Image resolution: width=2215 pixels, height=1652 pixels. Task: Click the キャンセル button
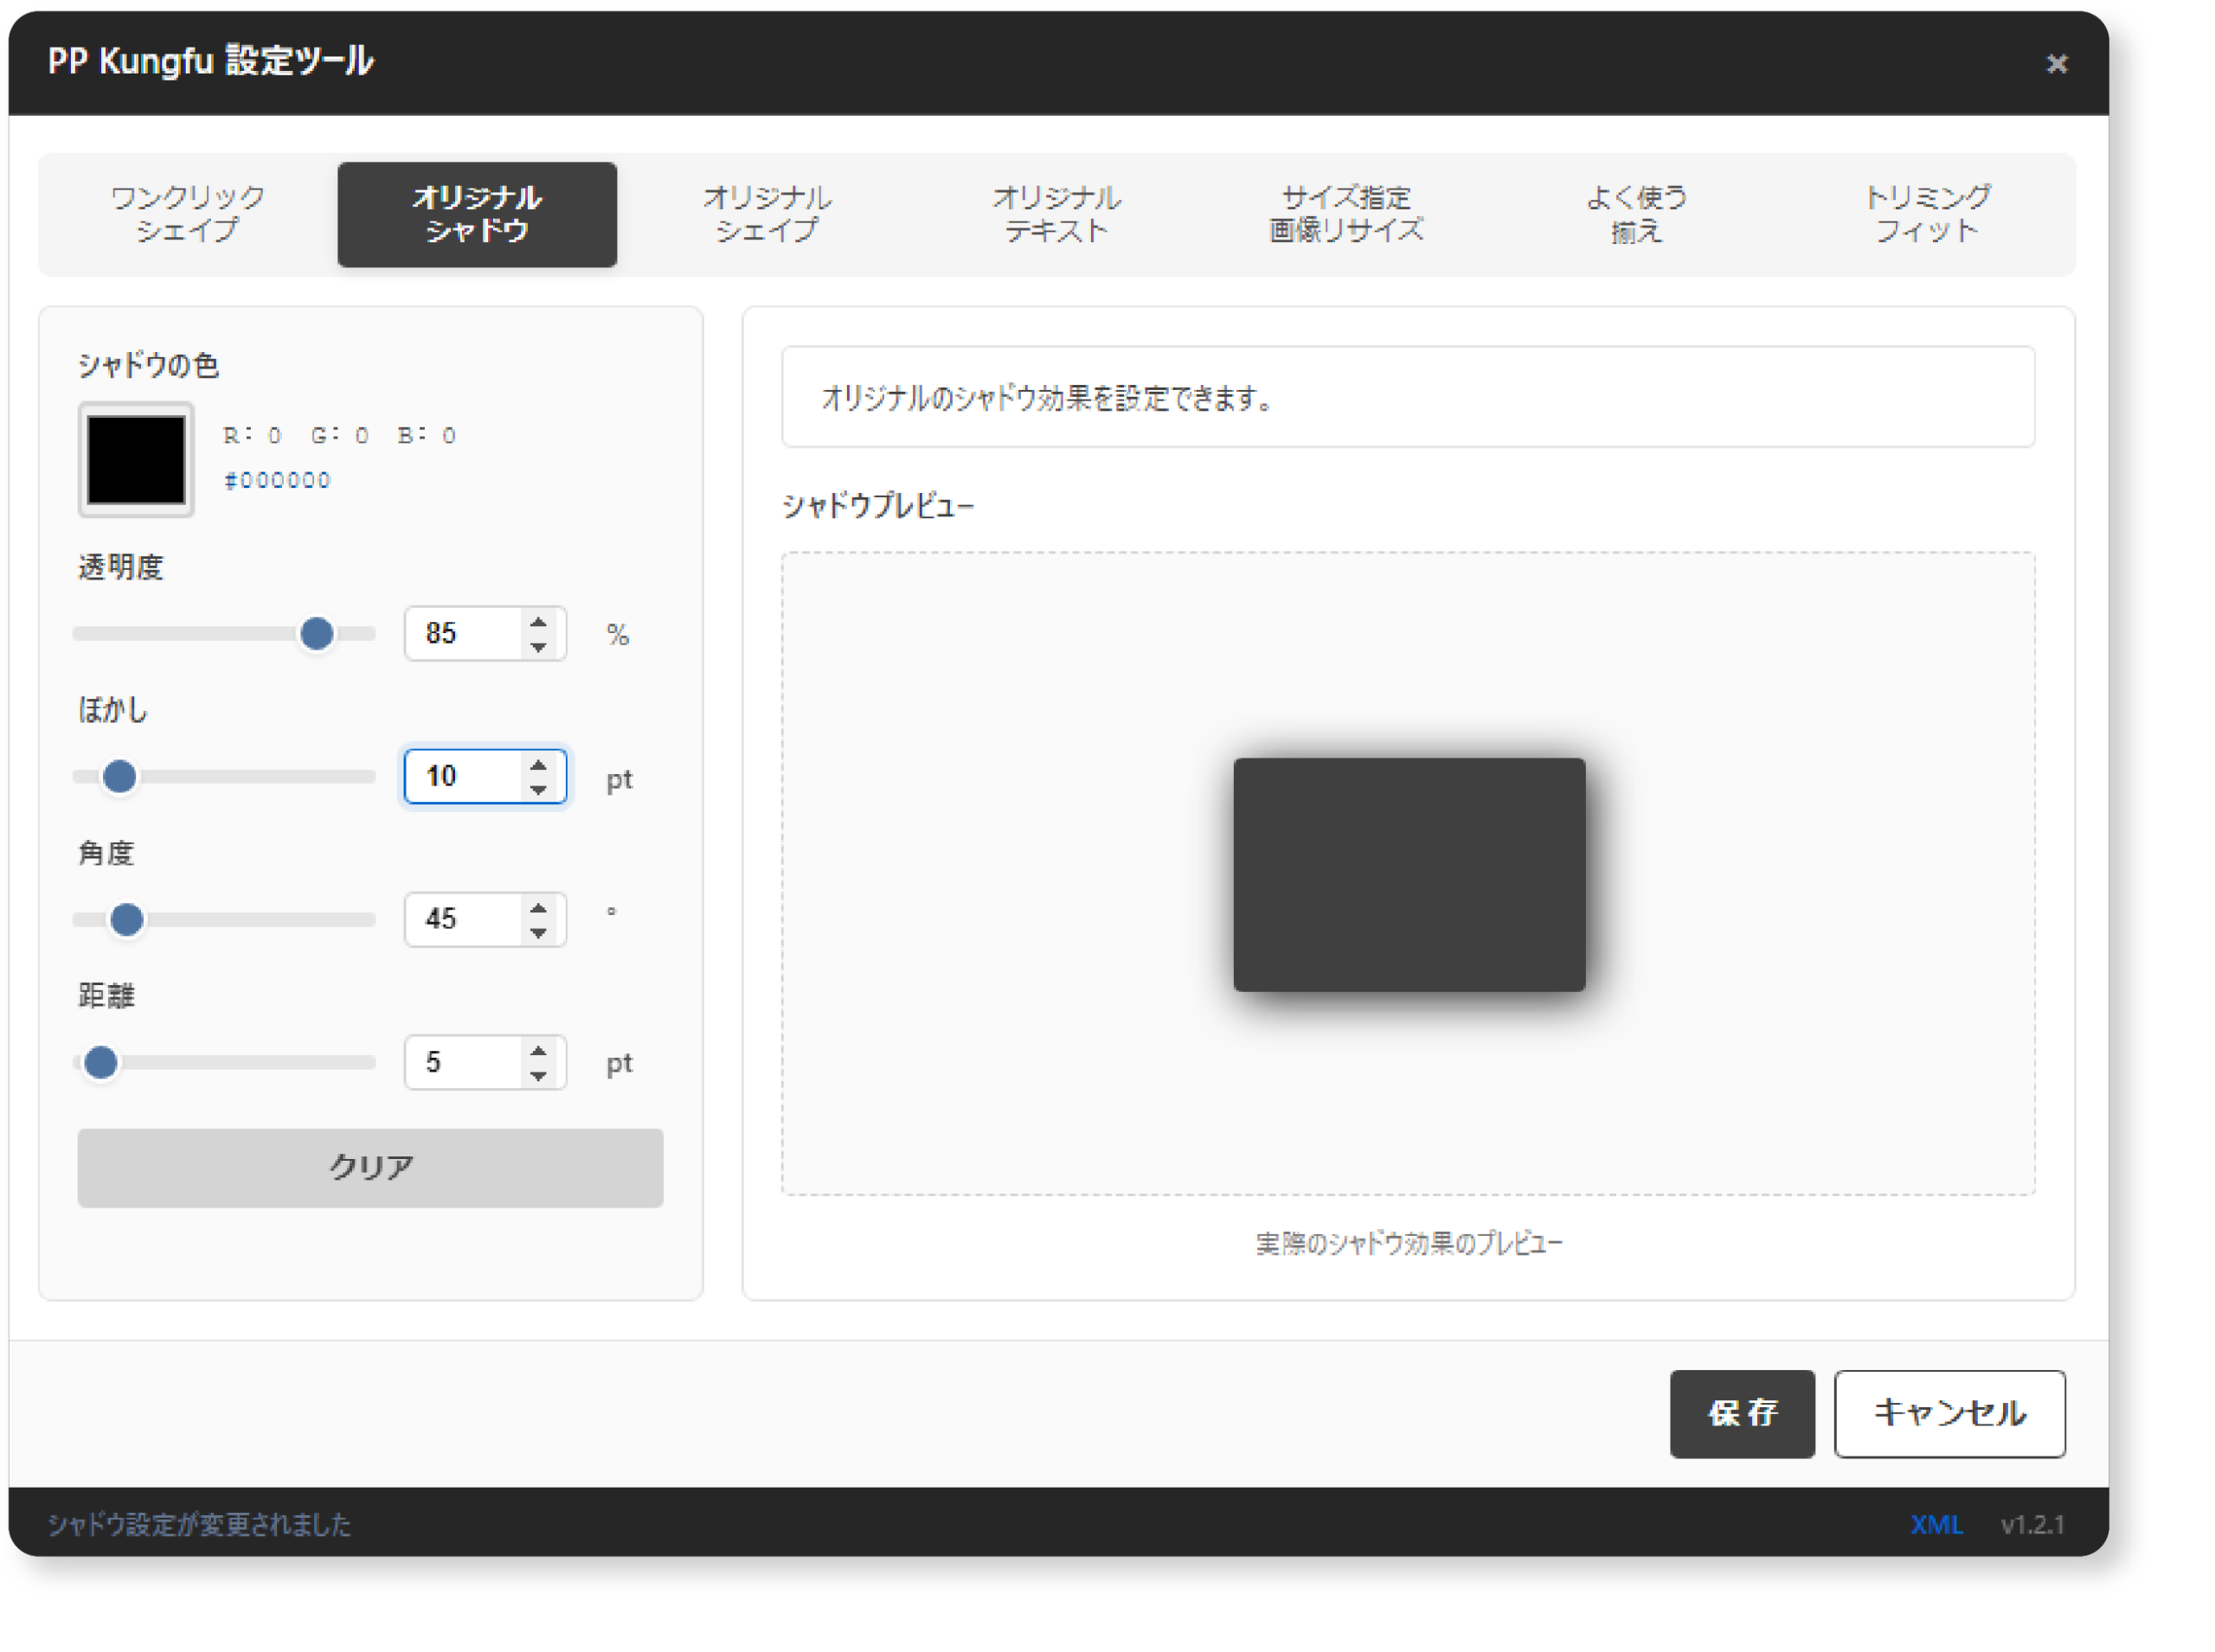click(1949, 1413)
